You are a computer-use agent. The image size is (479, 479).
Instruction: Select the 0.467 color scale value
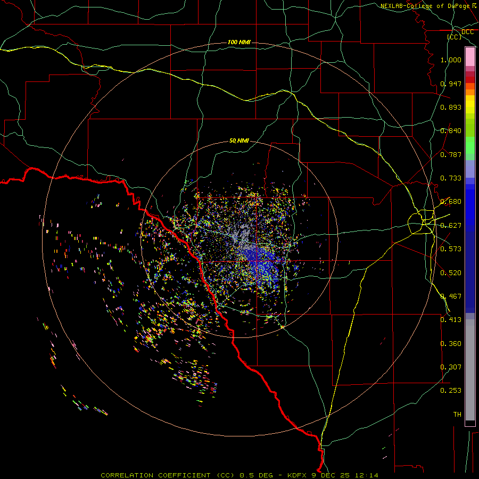[x=451, y=296]
